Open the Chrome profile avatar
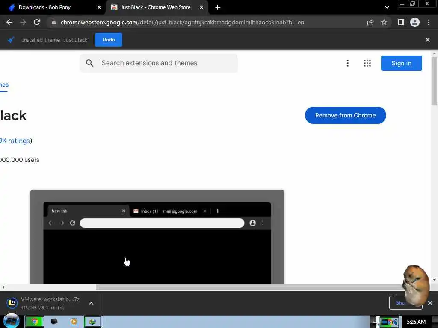This screenshot has height=328, width=438. pos(415,22)
